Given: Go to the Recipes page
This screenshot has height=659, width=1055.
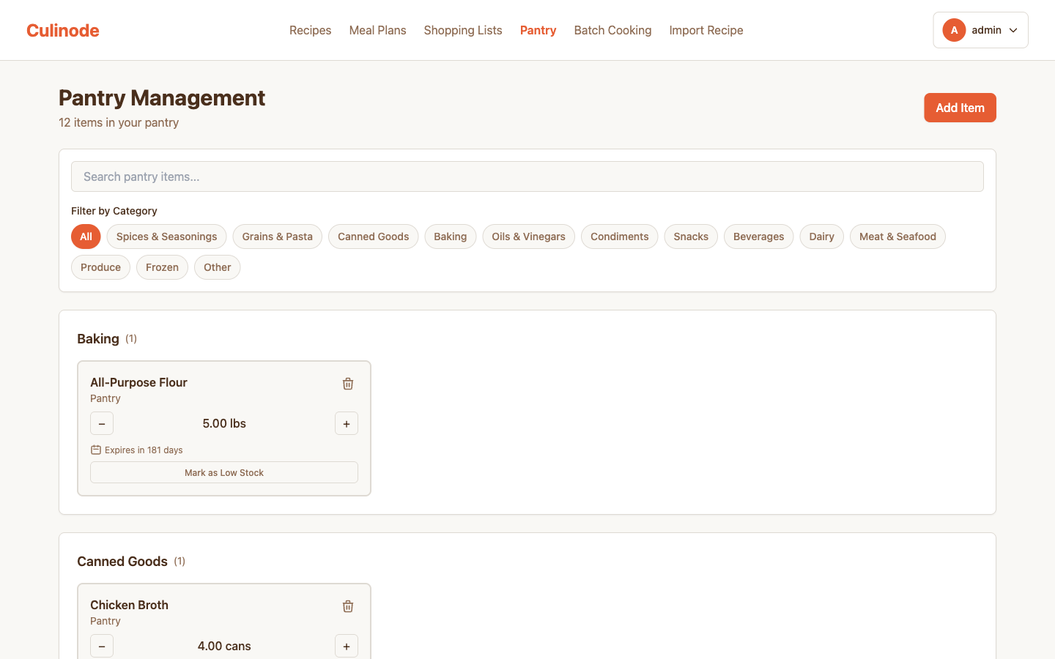Looking at the screenshot, I should [310, 30].
